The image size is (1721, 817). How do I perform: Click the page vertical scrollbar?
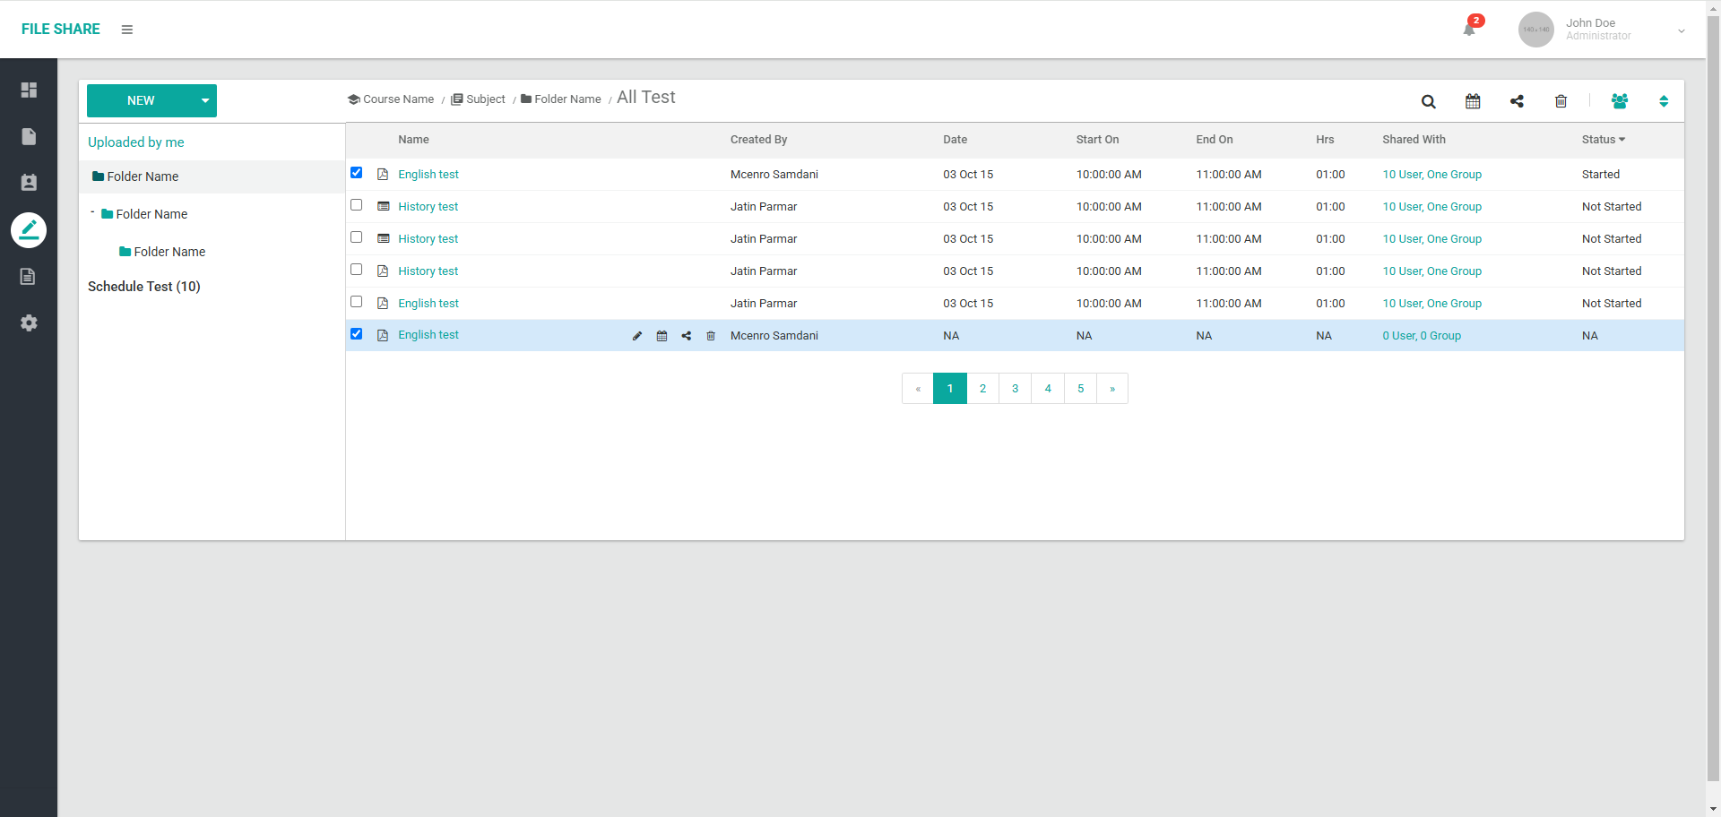coord(1713,403)
